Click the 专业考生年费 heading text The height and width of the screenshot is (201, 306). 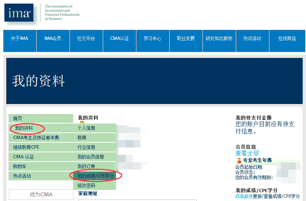[x=258, y=160]
